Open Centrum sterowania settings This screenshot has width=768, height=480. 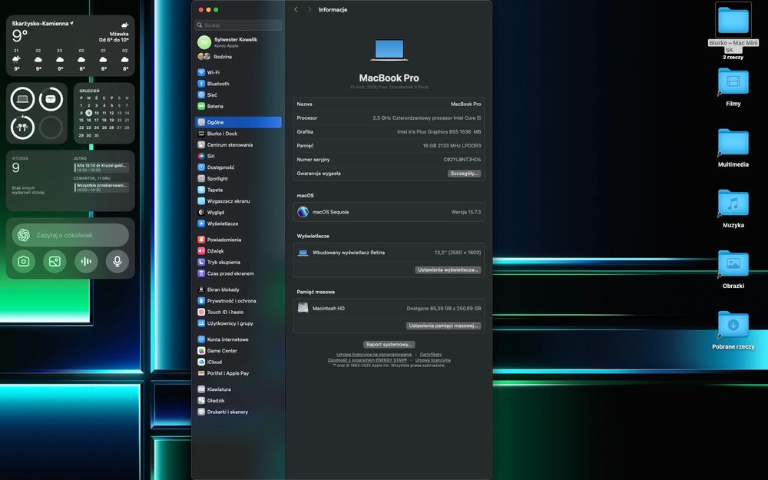[238, 145]
